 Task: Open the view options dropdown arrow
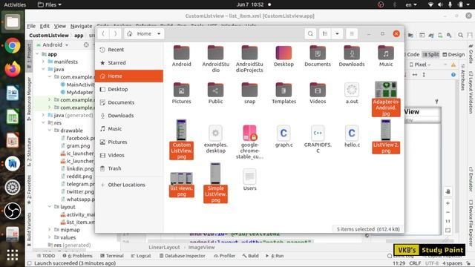pyautogui.click(x=337, y=33)
